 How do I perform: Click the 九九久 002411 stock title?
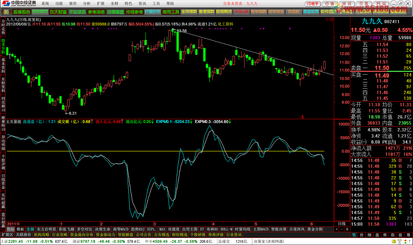380,21
